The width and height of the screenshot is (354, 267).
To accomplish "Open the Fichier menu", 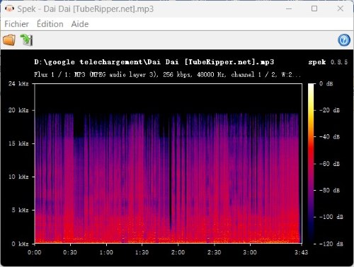I will click(x=16, y=24).
